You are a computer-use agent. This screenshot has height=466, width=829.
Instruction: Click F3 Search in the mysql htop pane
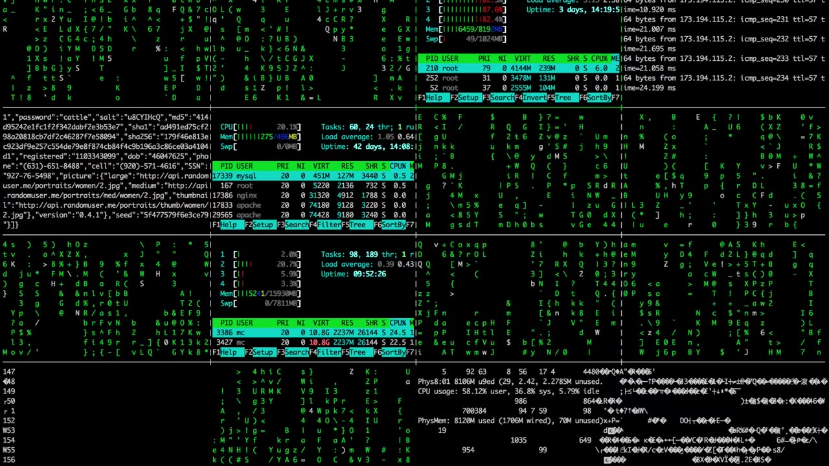[x=293, y=225]
